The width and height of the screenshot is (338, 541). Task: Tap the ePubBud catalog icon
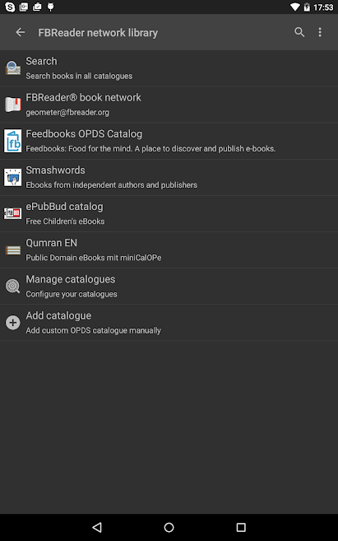click(x=13, y=213)
